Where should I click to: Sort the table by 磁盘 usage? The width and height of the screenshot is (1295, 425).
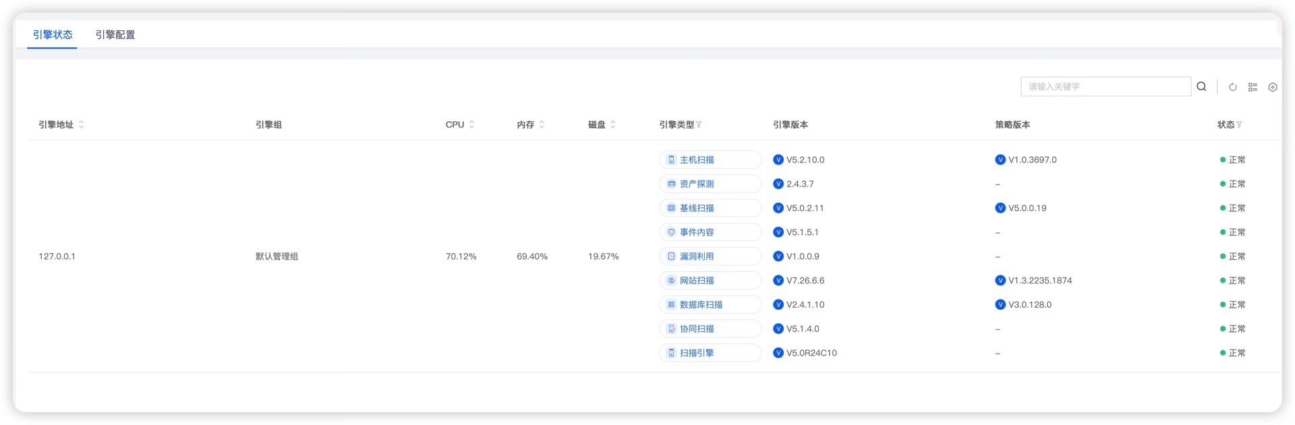[612, 125]
